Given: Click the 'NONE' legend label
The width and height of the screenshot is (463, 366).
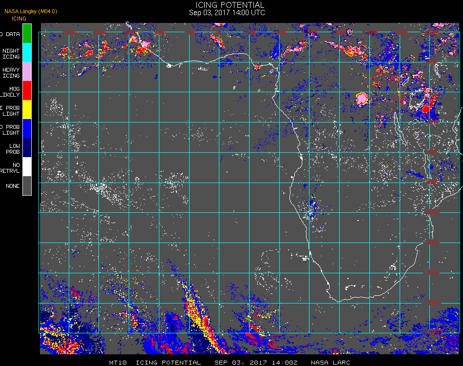Looking at the screenshot, I should [13, 186].
